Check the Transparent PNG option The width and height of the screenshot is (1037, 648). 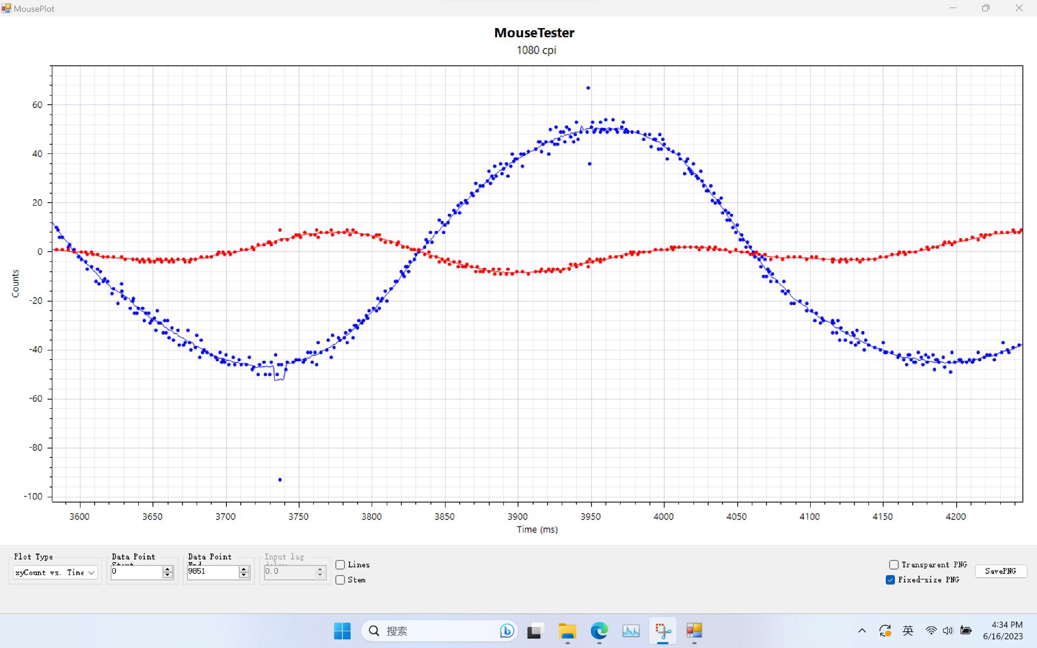pyautogui.click(x=894, y=565)
